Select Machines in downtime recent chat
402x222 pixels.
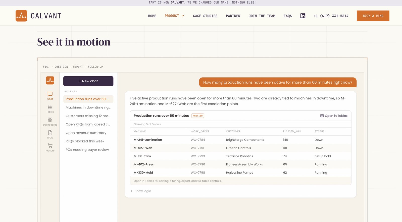click(88, 107)
